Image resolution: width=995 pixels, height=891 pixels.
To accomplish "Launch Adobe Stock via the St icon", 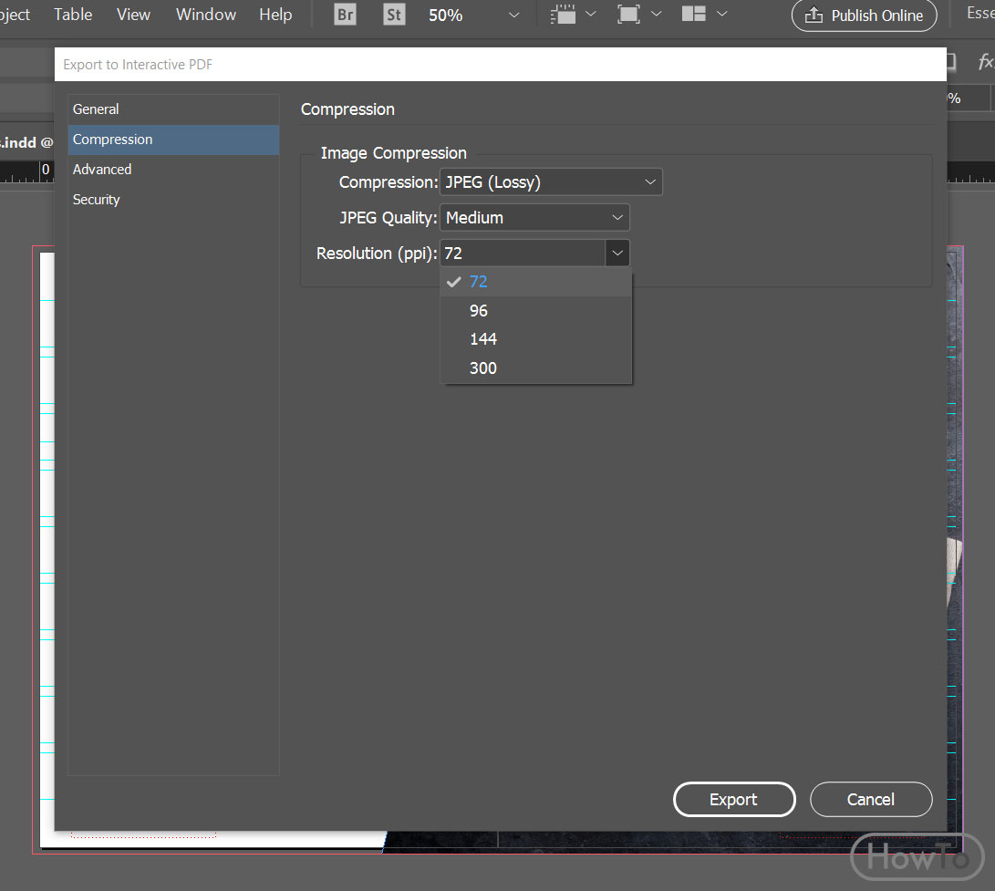I will coord(393,14).
